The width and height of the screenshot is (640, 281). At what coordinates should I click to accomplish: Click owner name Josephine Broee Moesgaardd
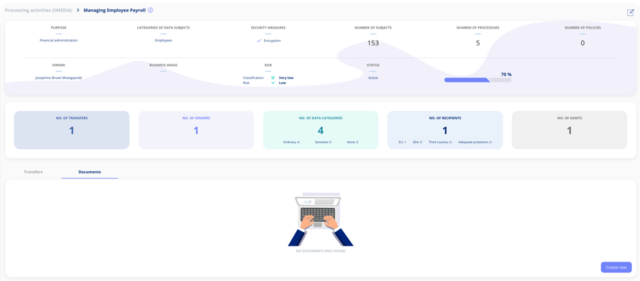tap(59, 77)
